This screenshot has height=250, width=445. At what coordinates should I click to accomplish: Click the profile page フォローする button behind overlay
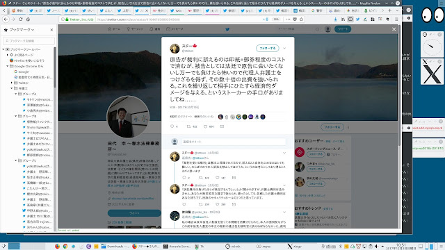(332, 127)
